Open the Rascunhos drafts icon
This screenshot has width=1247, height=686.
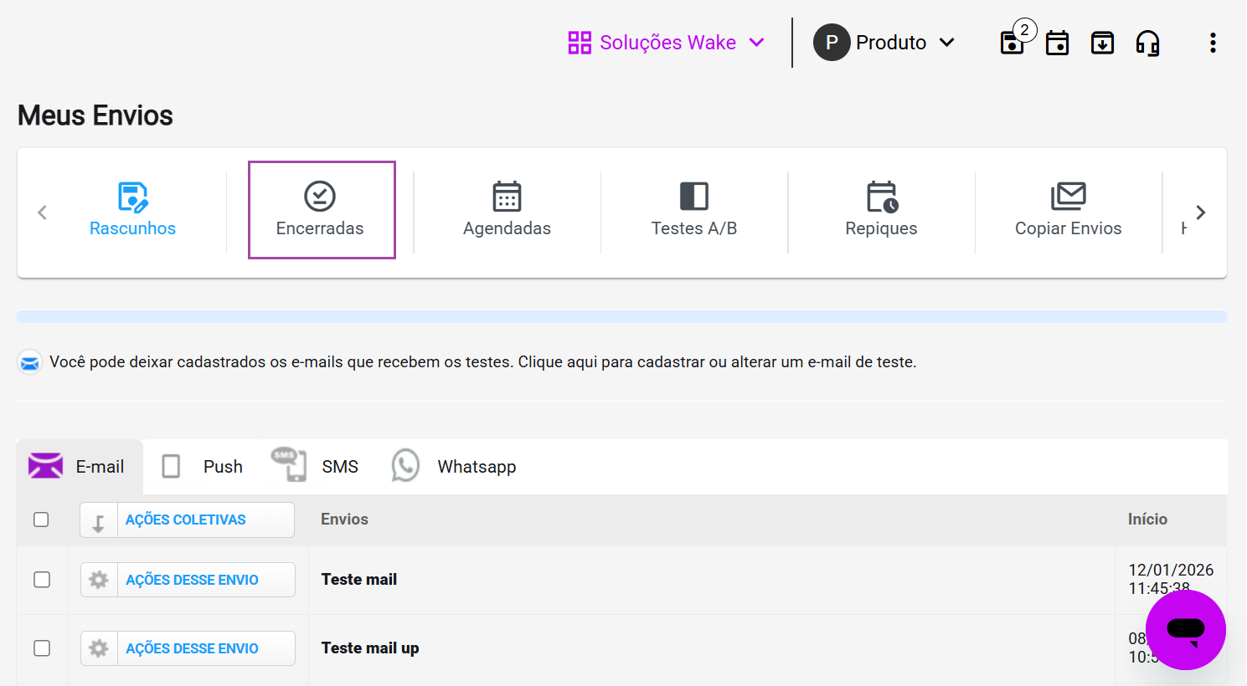coord(132,197)
